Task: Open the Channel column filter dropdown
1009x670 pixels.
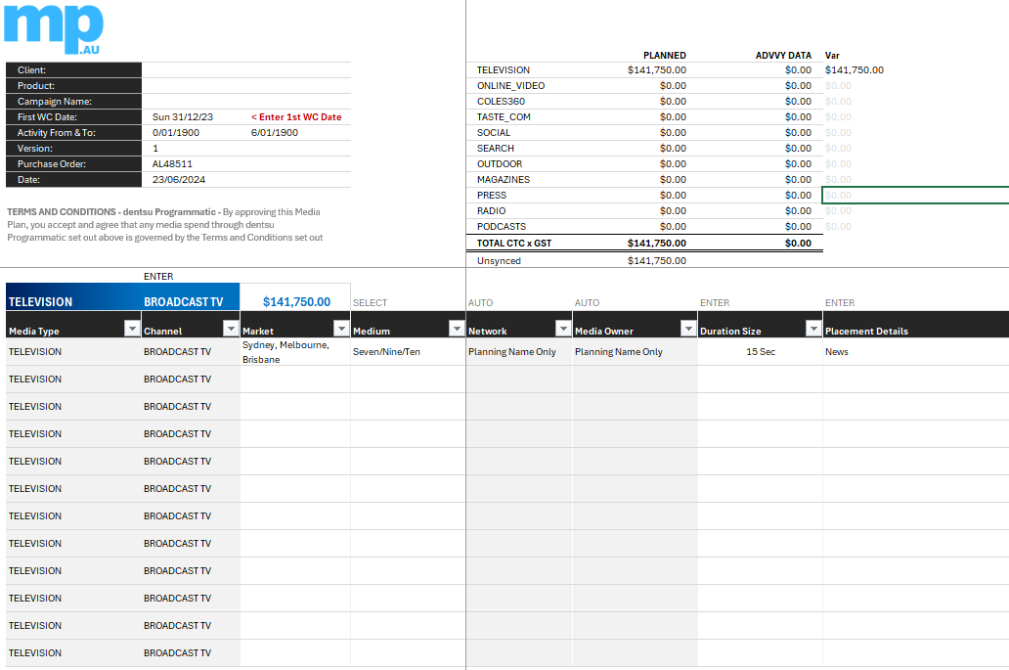Action: point(231,329)
